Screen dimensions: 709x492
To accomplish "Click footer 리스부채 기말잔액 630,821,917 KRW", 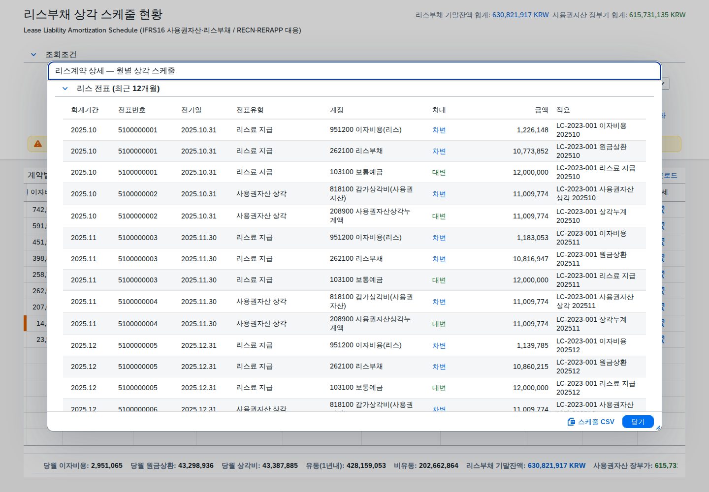I will (526, 465).
